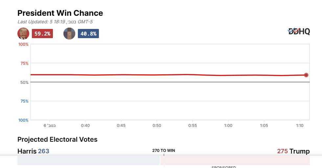The image size is (322, 168).
Task: Click Trump's portrait avatar
Action: coord(23,34)
